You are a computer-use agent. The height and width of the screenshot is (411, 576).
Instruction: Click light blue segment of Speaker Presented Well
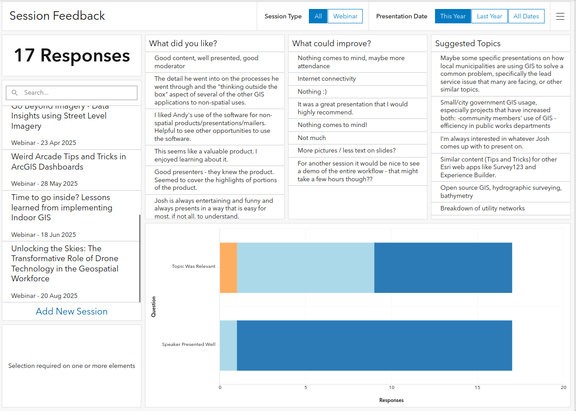coord(228,345)
